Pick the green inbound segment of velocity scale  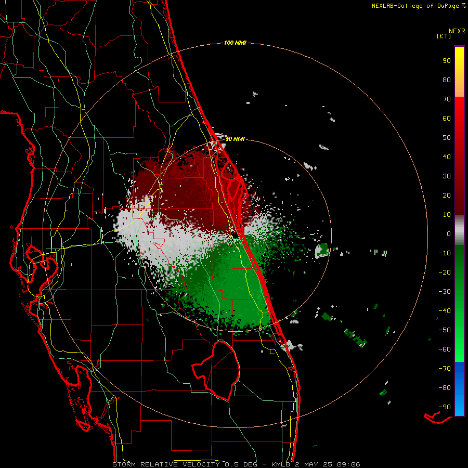click(459, 304)
